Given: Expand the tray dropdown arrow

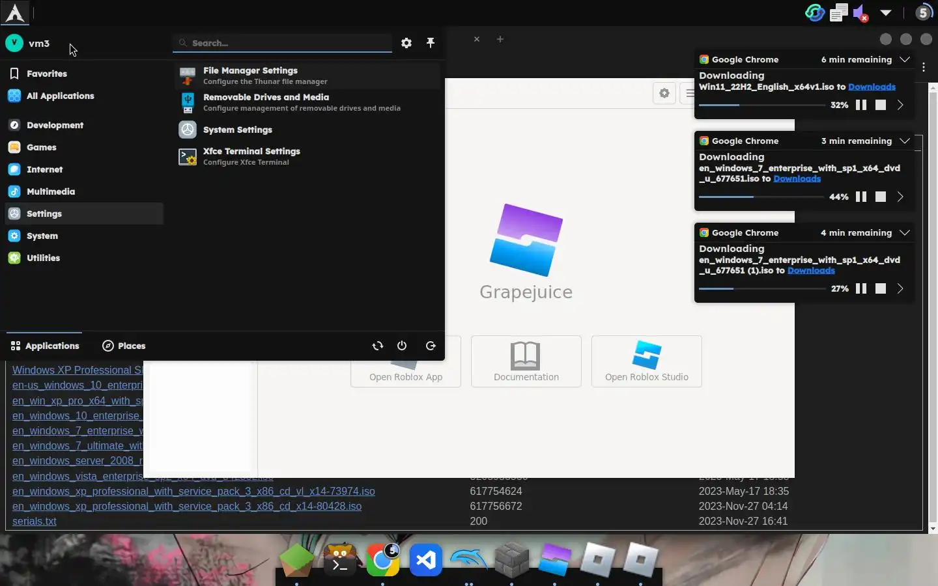Looking at the screenshot, I should point(886,12).
